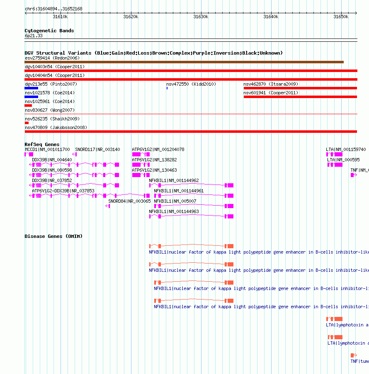Click the 31650k ruler tick label
The height and width of the screenshot is (374, 369).
pos(341,17)
